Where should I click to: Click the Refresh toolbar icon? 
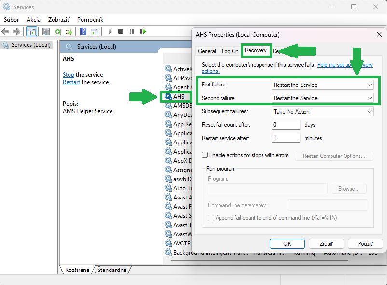[x=57, y=31]
